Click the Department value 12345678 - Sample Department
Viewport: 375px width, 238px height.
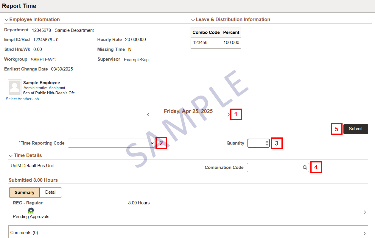(x=63, y=30)
